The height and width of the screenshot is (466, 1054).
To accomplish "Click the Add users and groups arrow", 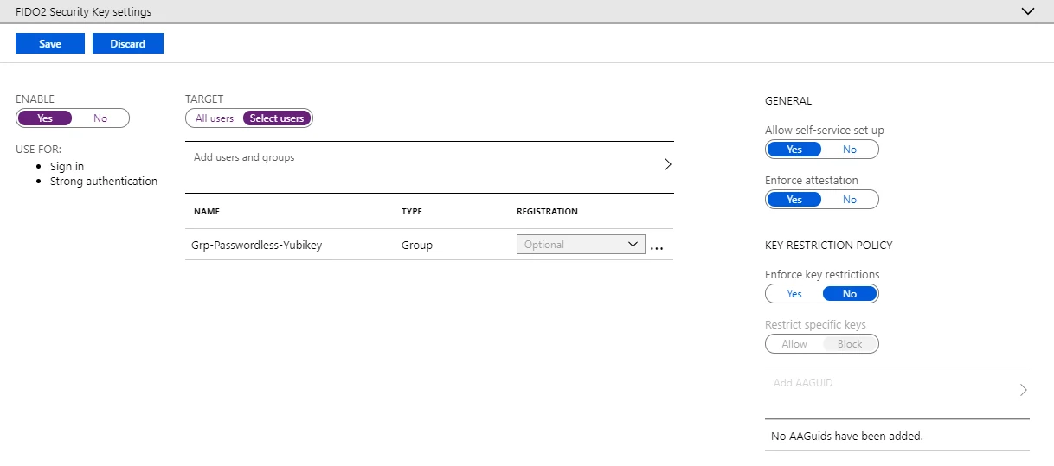I will point(667,164).
